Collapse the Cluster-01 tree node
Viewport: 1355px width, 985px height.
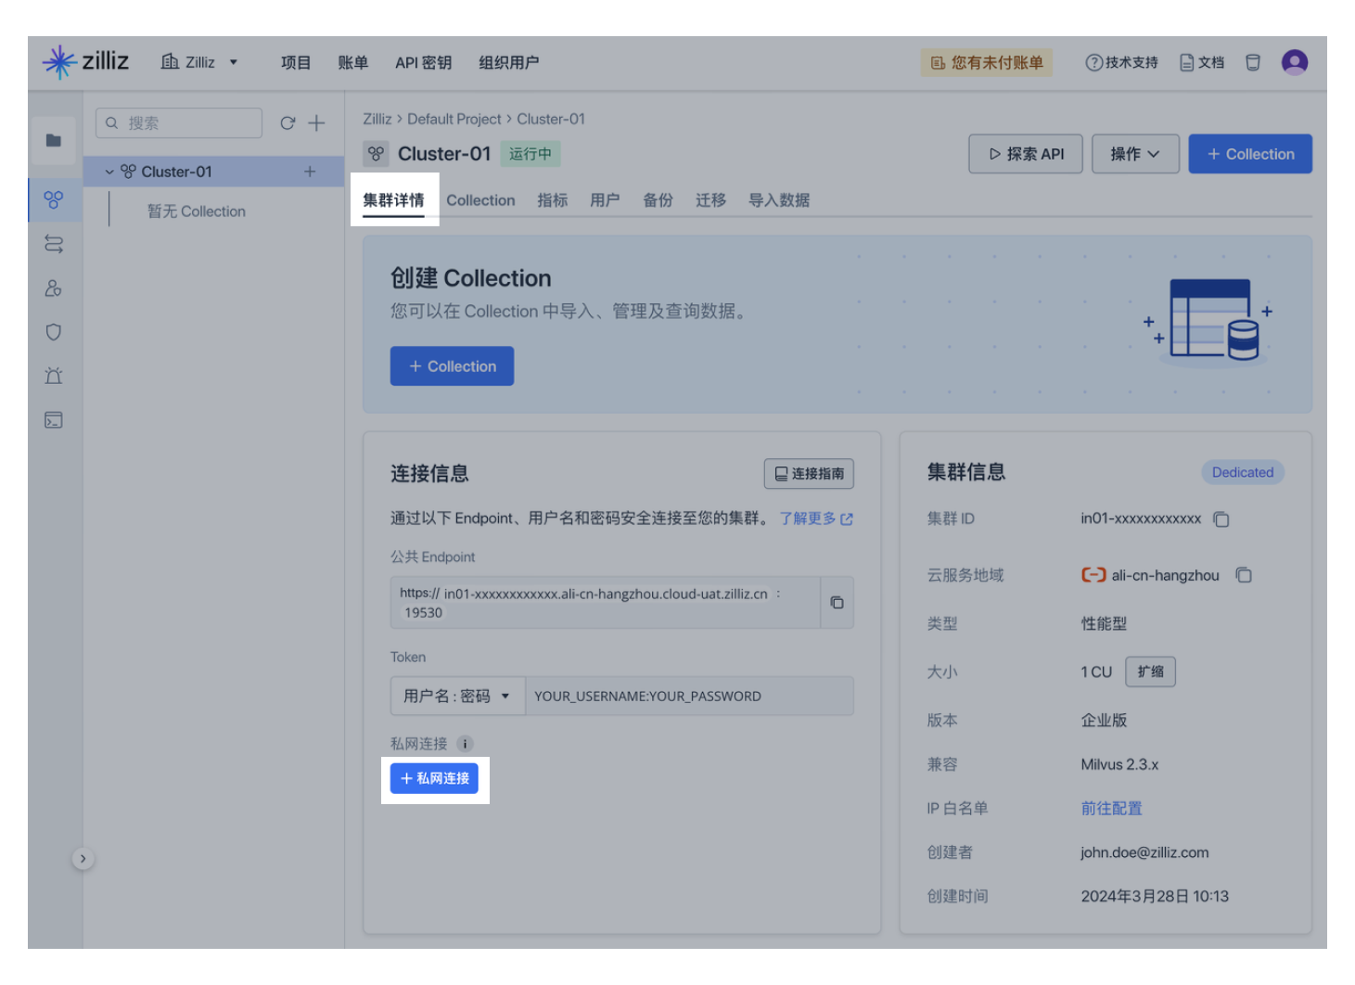point(109,172)
